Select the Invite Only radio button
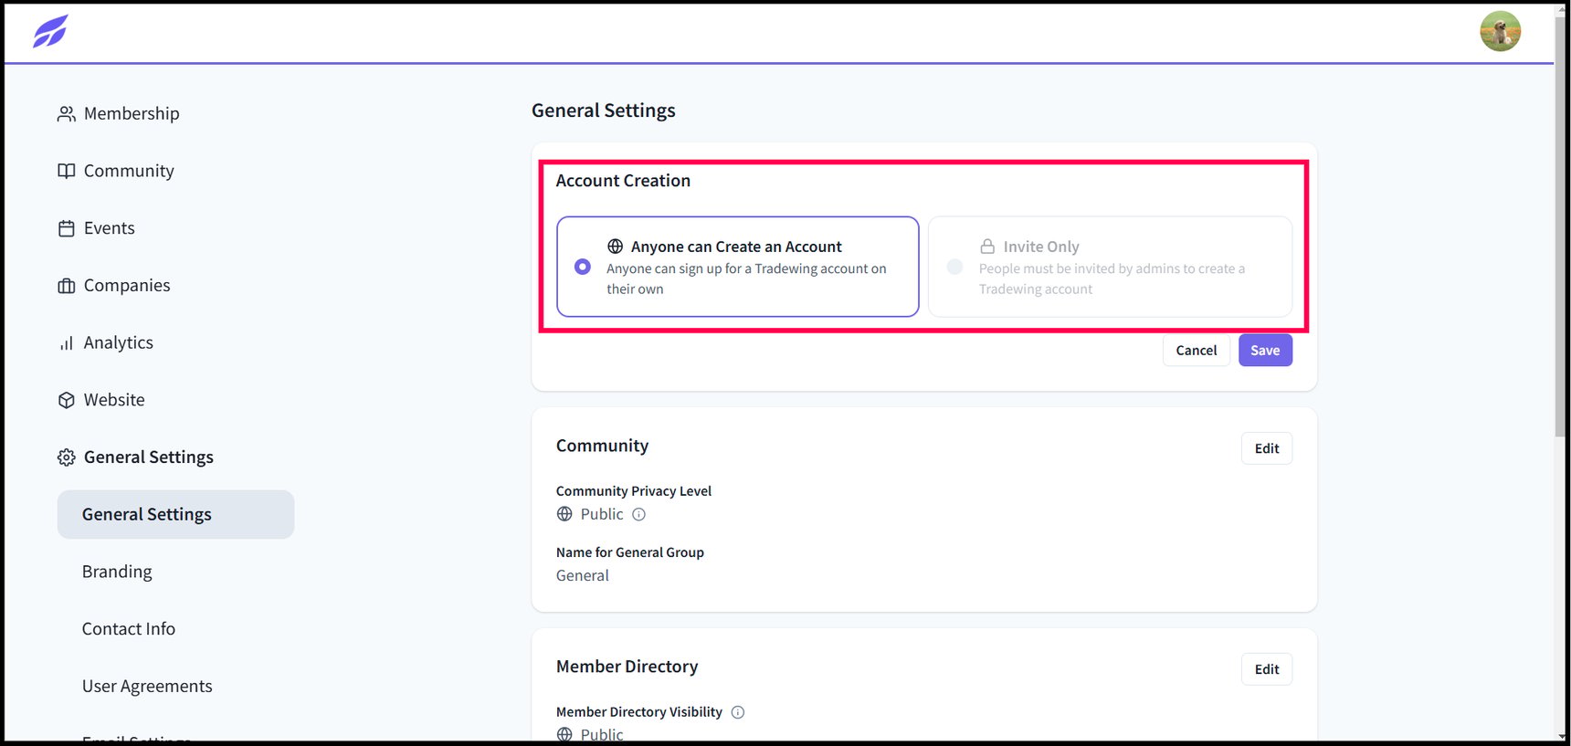The height and width of the screenshot is (746, 1571). click(x=954, y=267)
